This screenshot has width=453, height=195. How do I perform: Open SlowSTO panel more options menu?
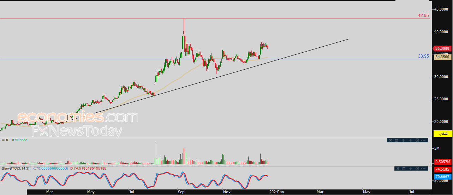tap(424, 169)
